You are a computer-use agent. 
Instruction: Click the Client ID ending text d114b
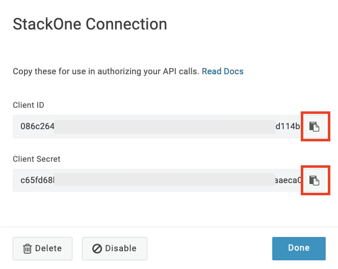[x=288, y=127]
